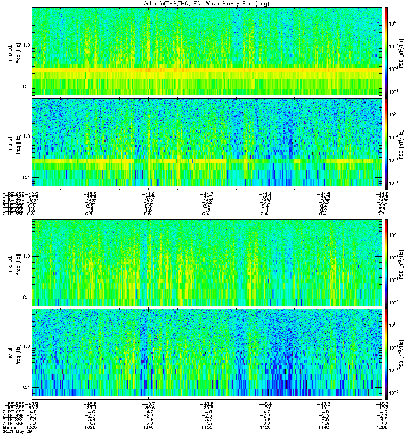Click the Y_RE_GSE value -39.2 under THC
408x435 pixels.
[32, 408]
